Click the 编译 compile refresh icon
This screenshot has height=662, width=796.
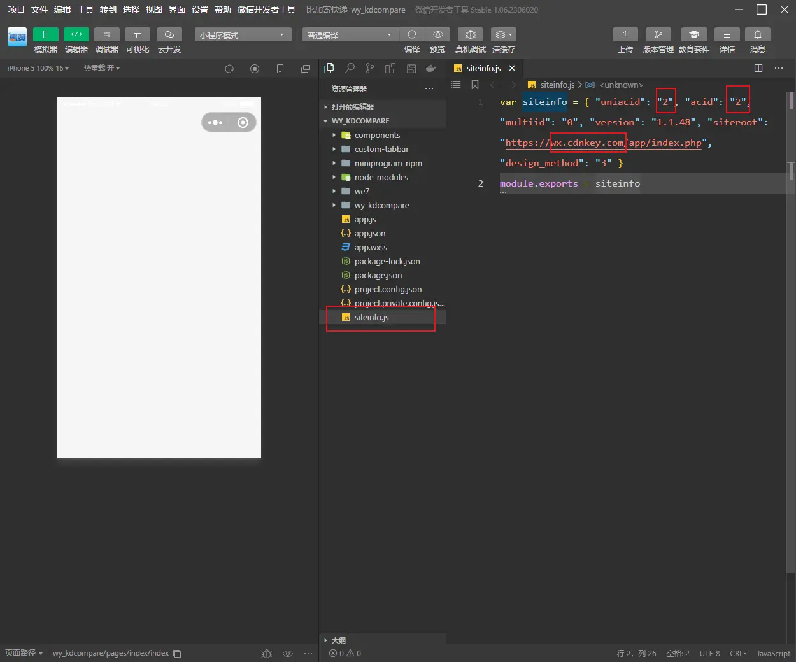[412, 34]
